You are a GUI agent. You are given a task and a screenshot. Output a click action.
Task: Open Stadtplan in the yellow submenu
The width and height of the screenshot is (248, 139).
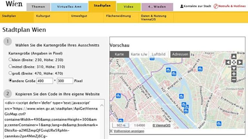point(9,16)
